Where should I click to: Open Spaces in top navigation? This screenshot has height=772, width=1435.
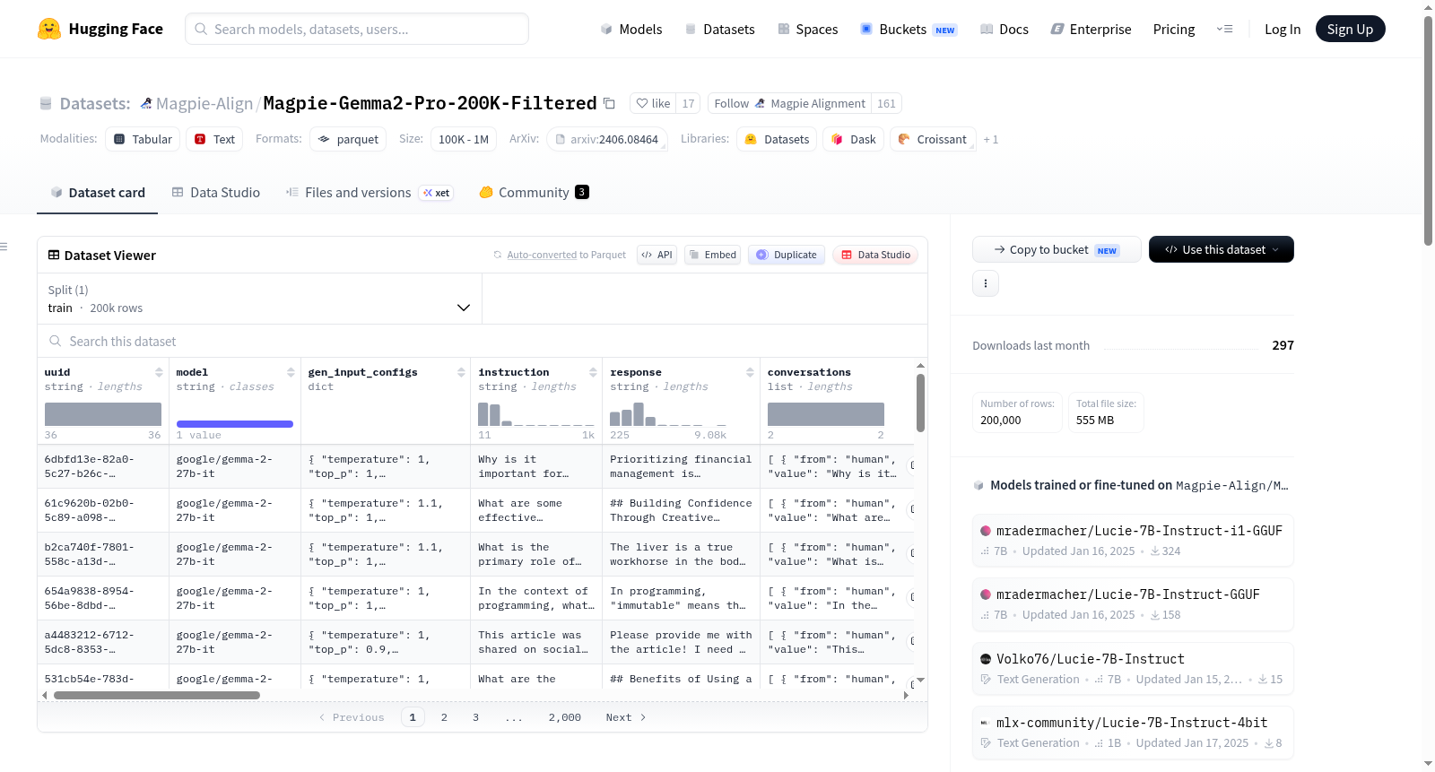click(807, 29)
